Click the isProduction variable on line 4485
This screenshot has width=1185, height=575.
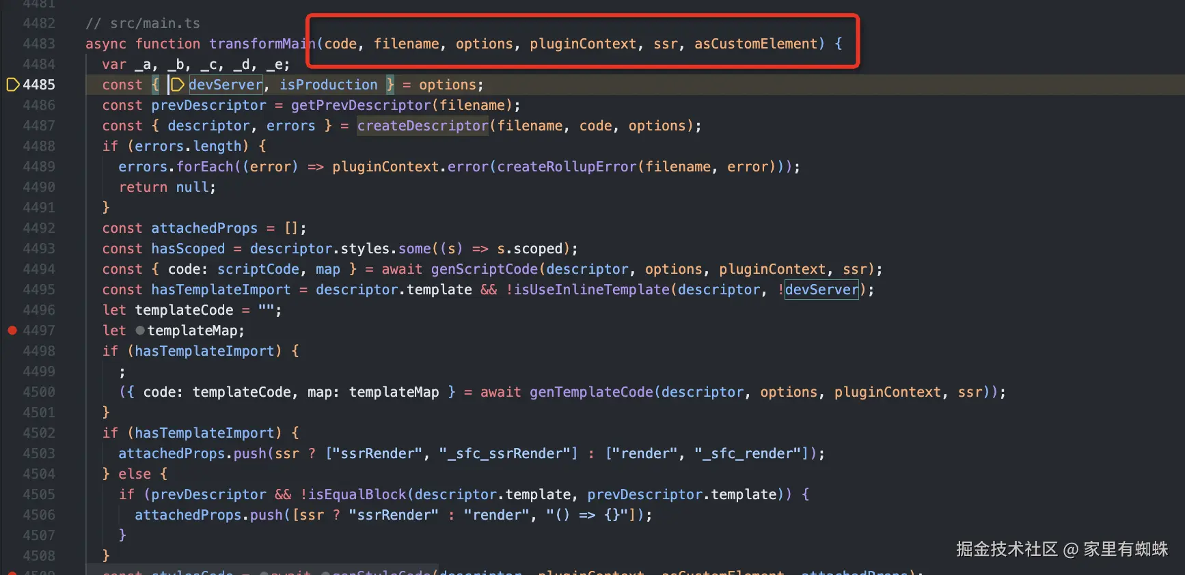(x=328, y=85)
